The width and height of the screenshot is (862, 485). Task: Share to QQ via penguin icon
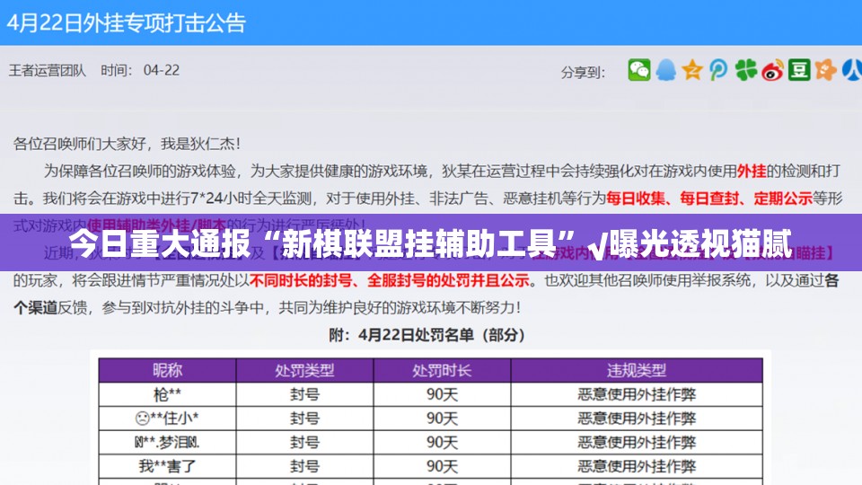coord(665,70)
